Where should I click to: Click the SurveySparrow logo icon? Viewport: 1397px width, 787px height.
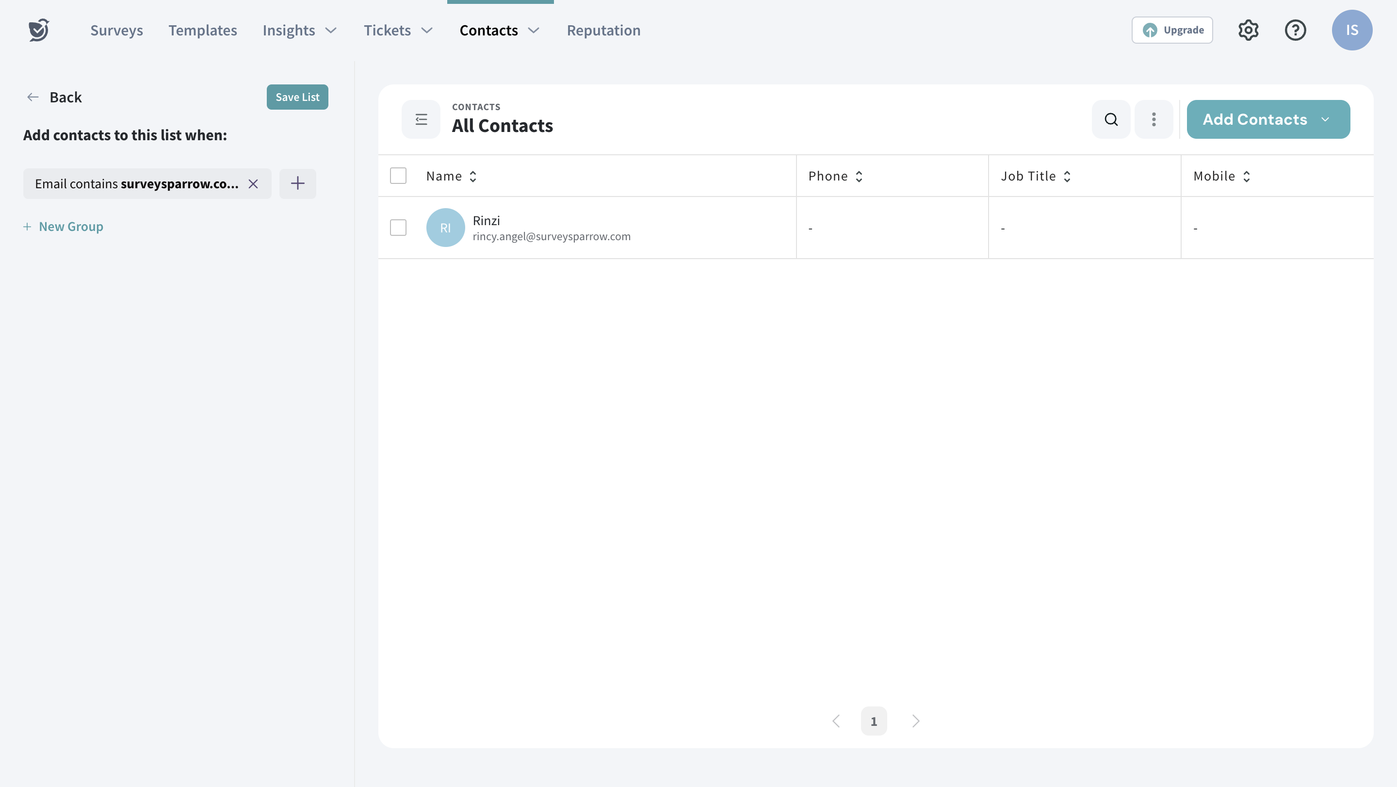tap(38, 30)
